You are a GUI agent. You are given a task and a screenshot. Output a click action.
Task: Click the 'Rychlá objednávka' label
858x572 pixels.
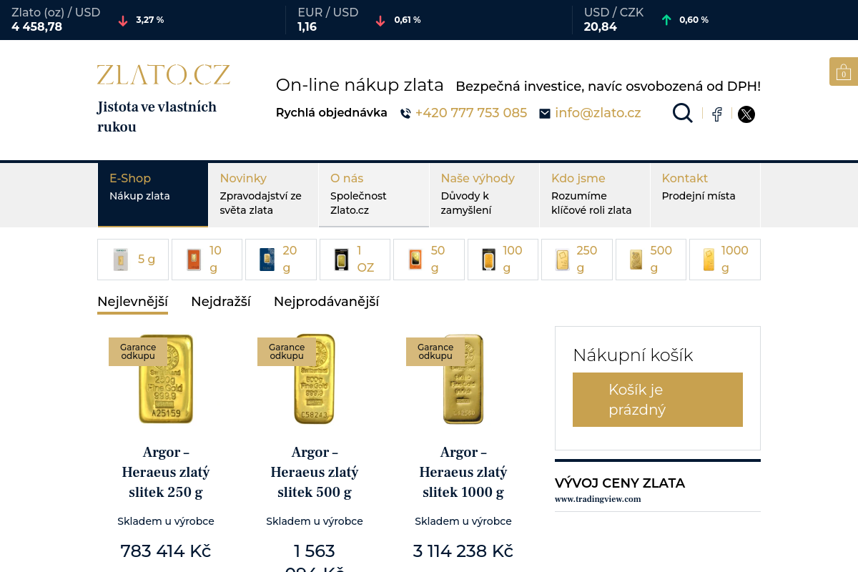coord(332,113)
